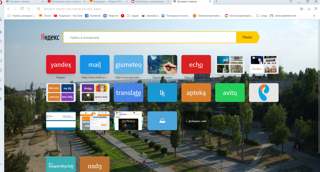
Task: Open the gismeteo speed dial tile
Action: (x=129, y=64)
